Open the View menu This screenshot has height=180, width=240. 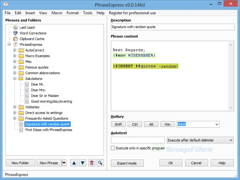point(43,13)
